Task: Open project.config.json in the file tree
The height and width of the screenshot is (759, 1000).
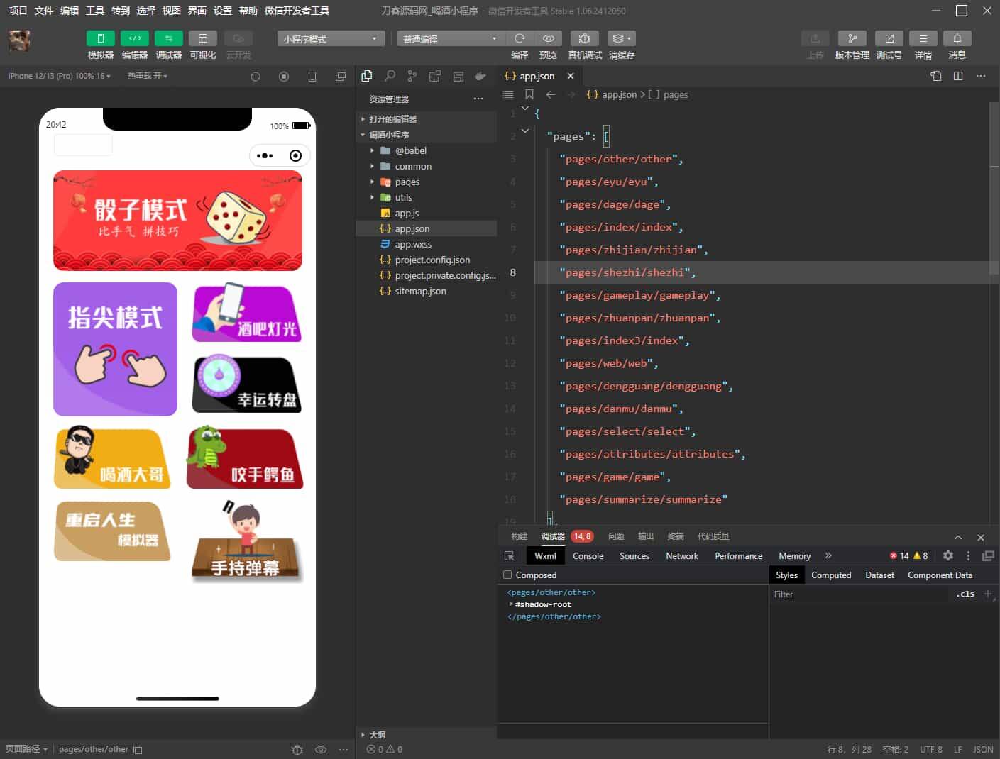Action: pos(432,260)
